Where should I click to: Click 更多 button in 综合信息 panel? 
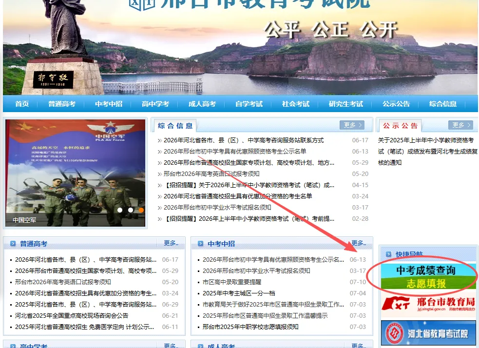point(352,125)
